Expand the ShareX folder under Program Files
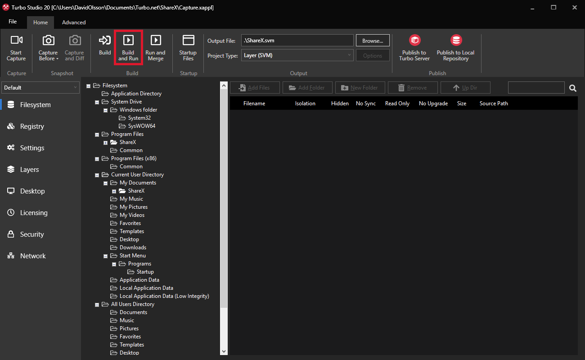 (105, 142)
